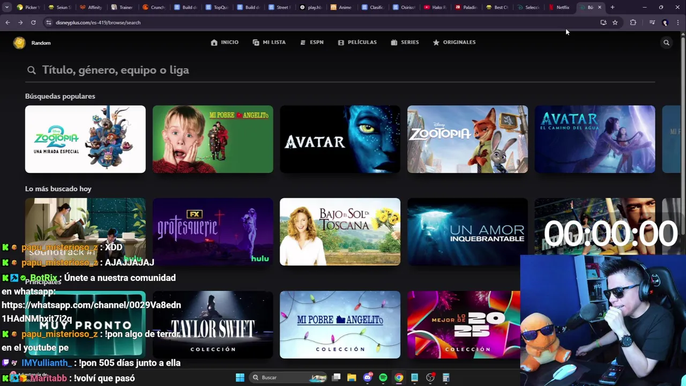The image size is (686, 386).
Task: Open Lo Mejor de 2025 Colección tile
Action: [464, 325]
